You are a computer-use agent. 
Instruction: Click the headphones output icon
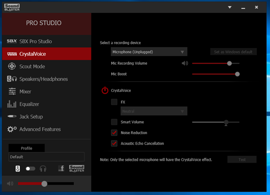click(43, 168)
